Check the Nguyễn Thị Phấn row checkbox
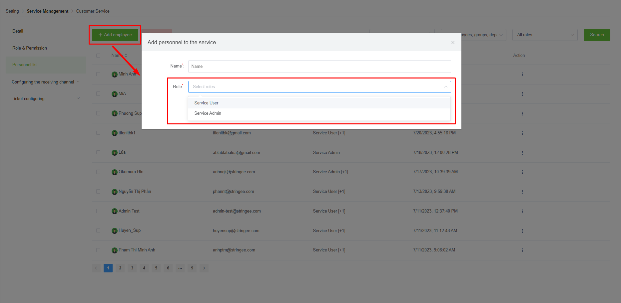 tap(98, 192)
